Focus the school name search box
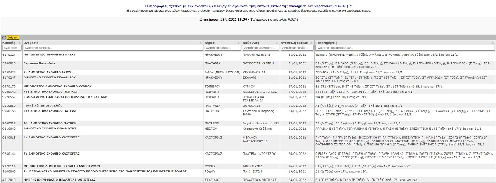 click(112, 48)
